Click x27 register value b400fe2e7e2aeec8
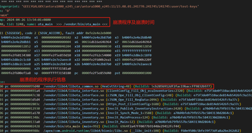The height and width of the screenshot is (133, 252). click(137, 64)
